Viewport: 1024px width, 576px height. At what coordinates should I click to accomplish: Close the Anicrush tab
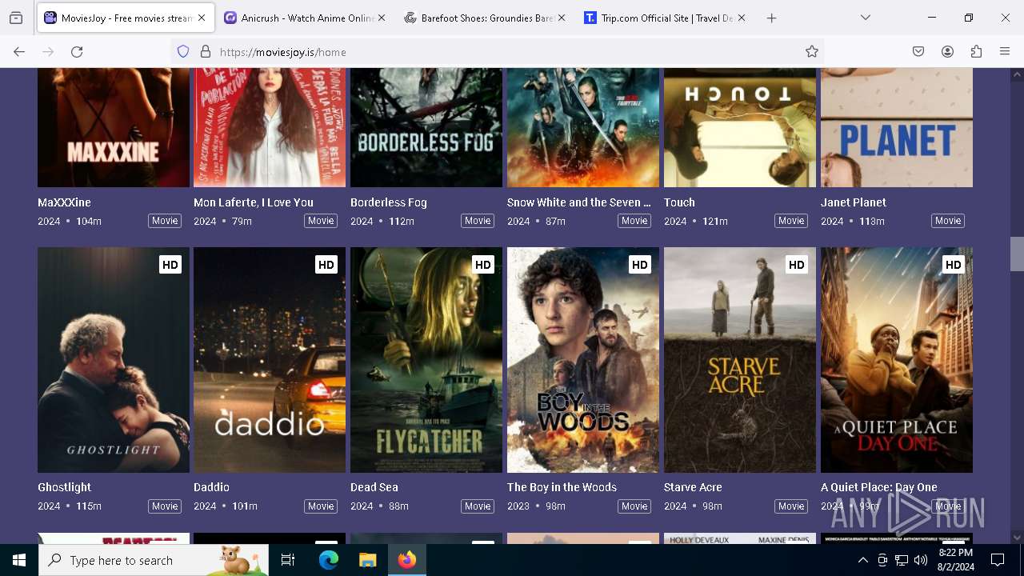[382, 18]
